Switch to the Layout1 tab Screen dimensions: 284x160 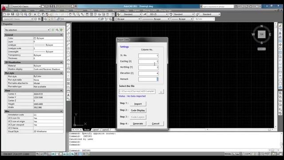pyautogui.click(x=96, y=130)
